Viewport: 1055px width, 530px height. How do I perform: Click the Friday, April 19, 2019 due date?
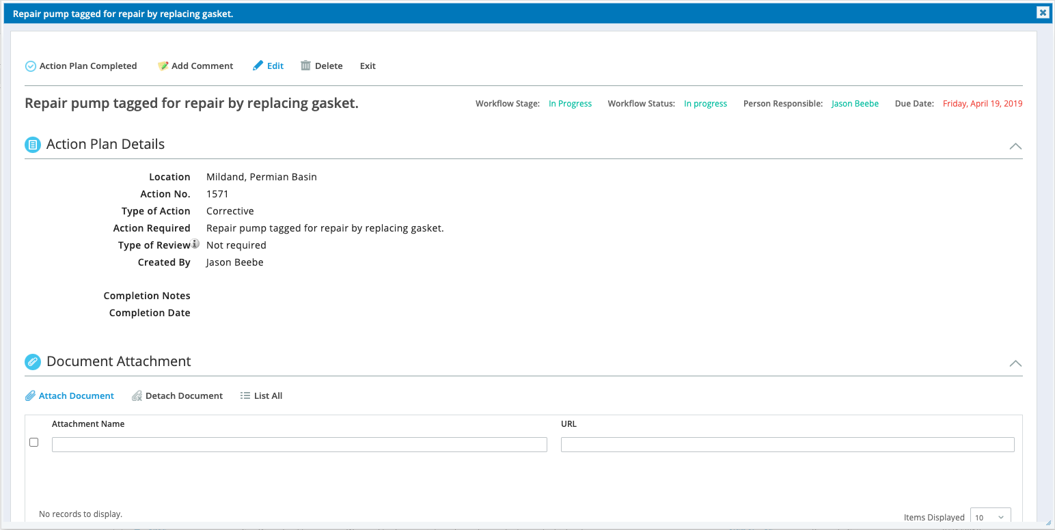click(x=982, y=103)
